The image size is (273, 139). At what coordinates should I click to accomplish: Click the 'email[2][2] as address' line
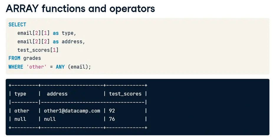pos(51,42)
